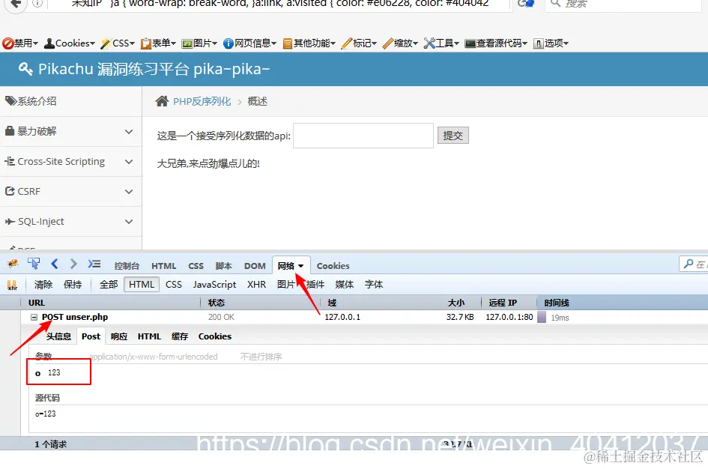Click the 提交 submit button
This screenshot has height=469, width=708.
[x=453, y=136]
